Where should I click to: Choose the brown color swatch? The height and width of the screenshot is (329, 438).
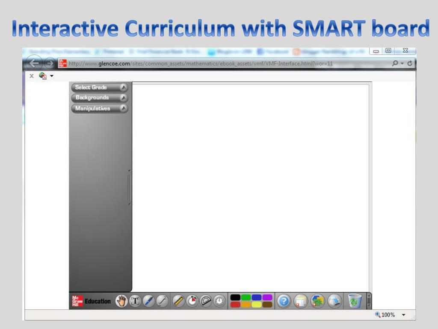click(x=267, y=305)
